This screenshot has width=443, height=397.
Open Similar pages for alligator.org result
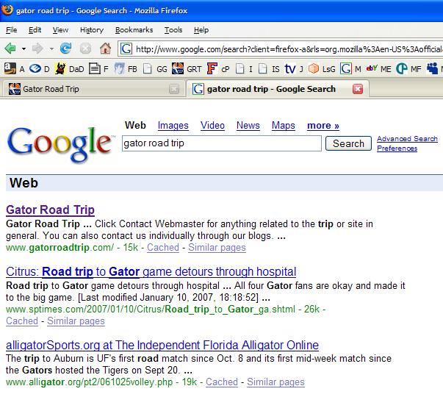pos(275,382)
